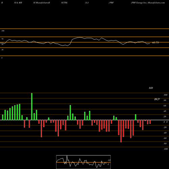Click the 'SI(TM)' header label

click(x=64, y=3)
